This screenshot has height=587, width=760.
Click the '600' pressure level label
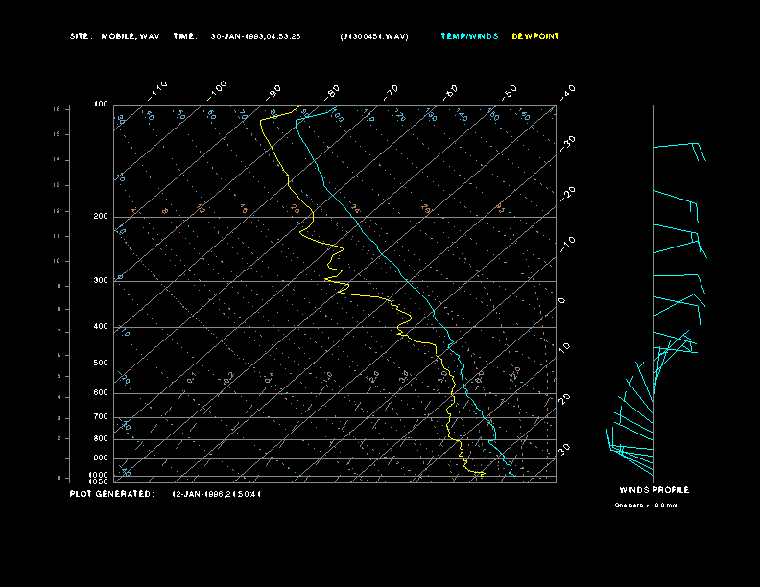coord(101,393)
